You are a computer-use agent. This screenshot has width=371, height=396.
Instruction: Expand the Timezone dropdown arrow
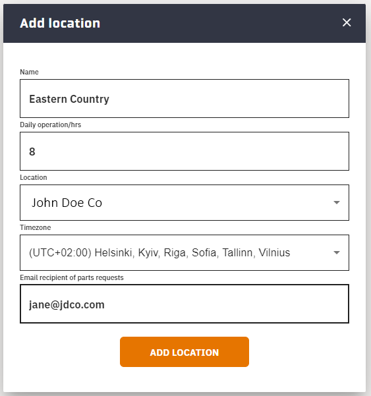click(x=336, y=252)
